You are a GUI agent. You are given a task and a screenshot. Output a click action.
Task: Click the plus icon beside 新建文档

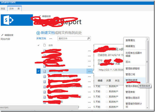click(38, 33)
